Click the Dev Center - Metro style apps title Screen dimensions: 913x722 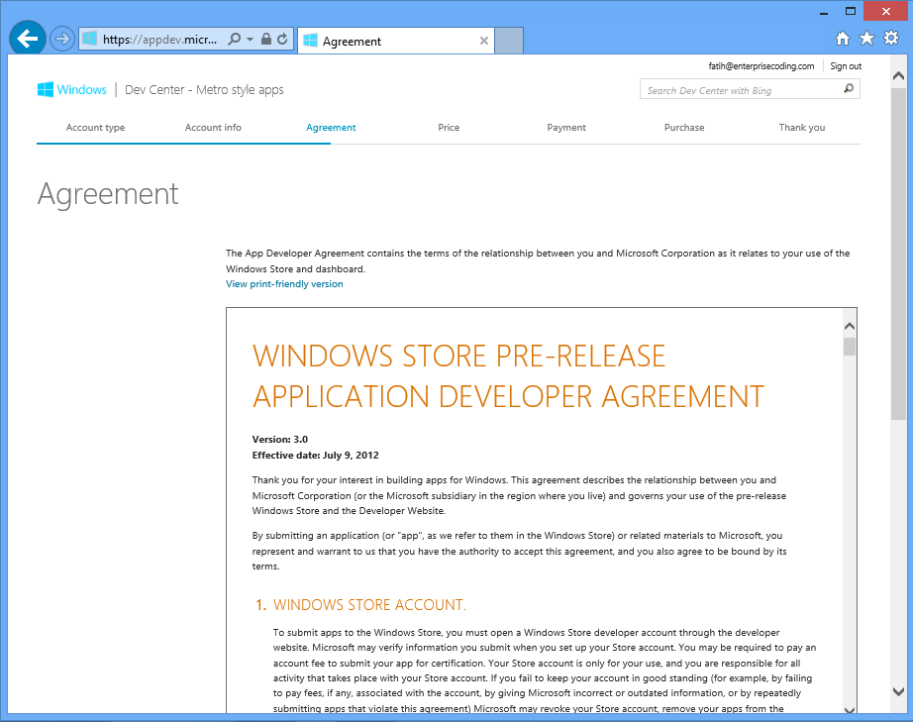tap(204, 90)
